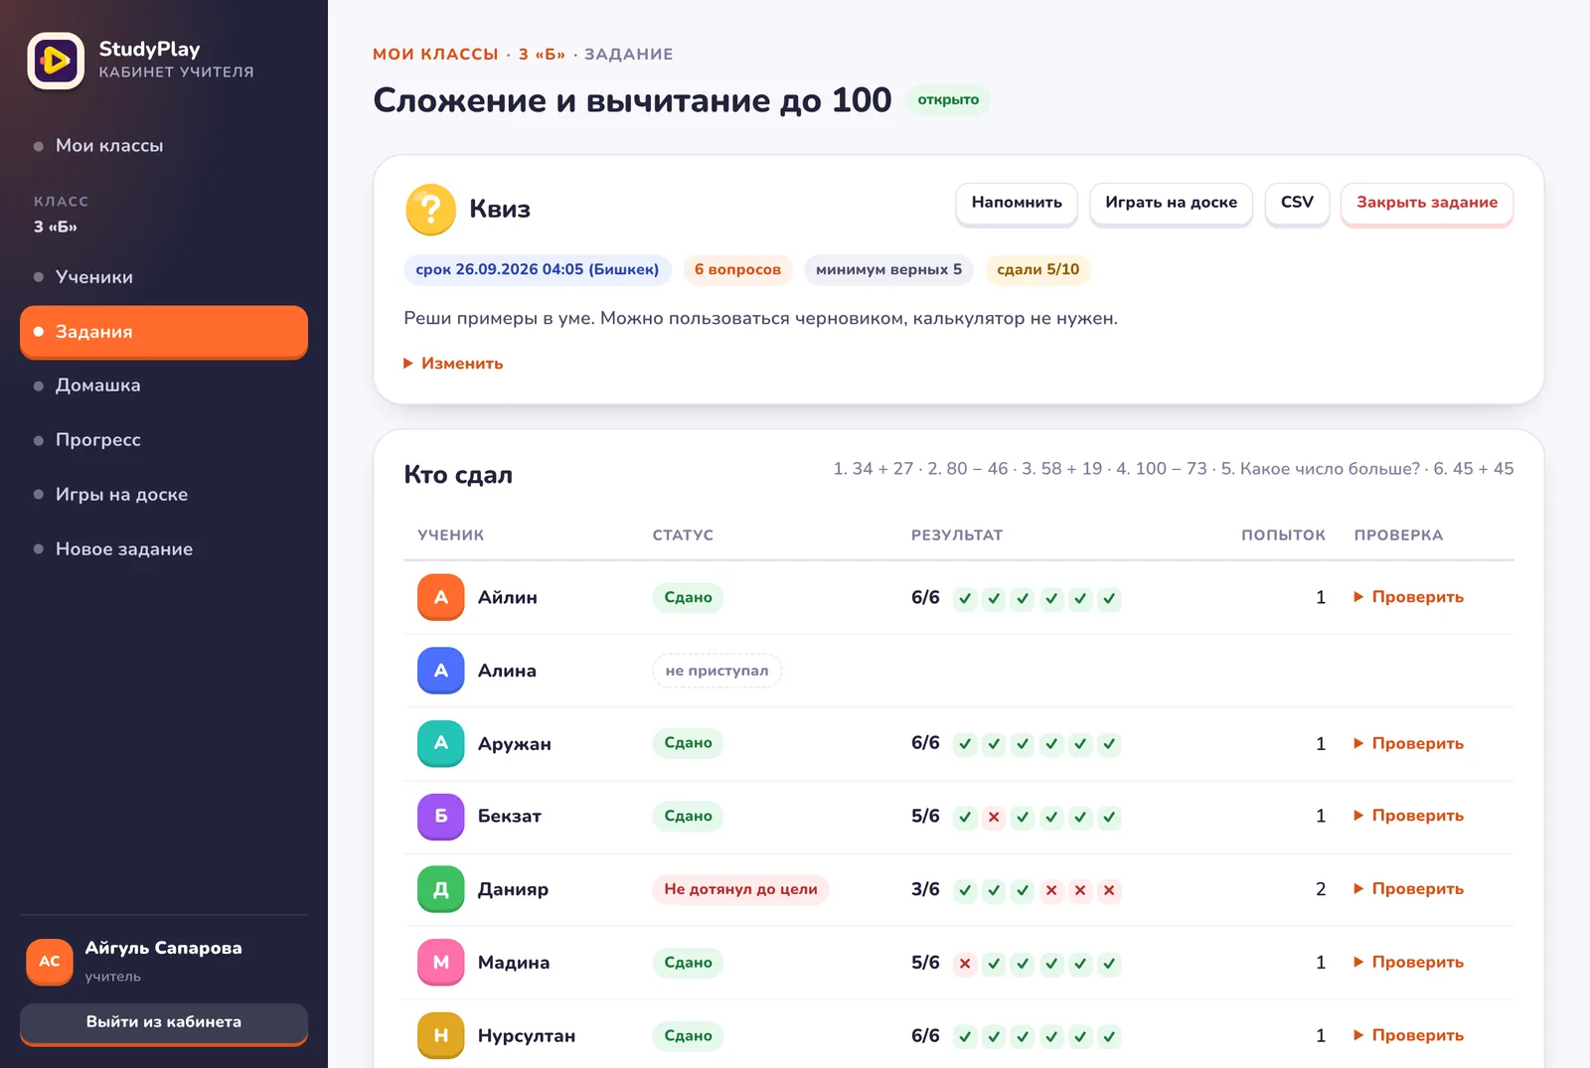This screenshot has height=1068, width=1590.
Task: Click Играть на доске button
Action: coord(1172,204)
